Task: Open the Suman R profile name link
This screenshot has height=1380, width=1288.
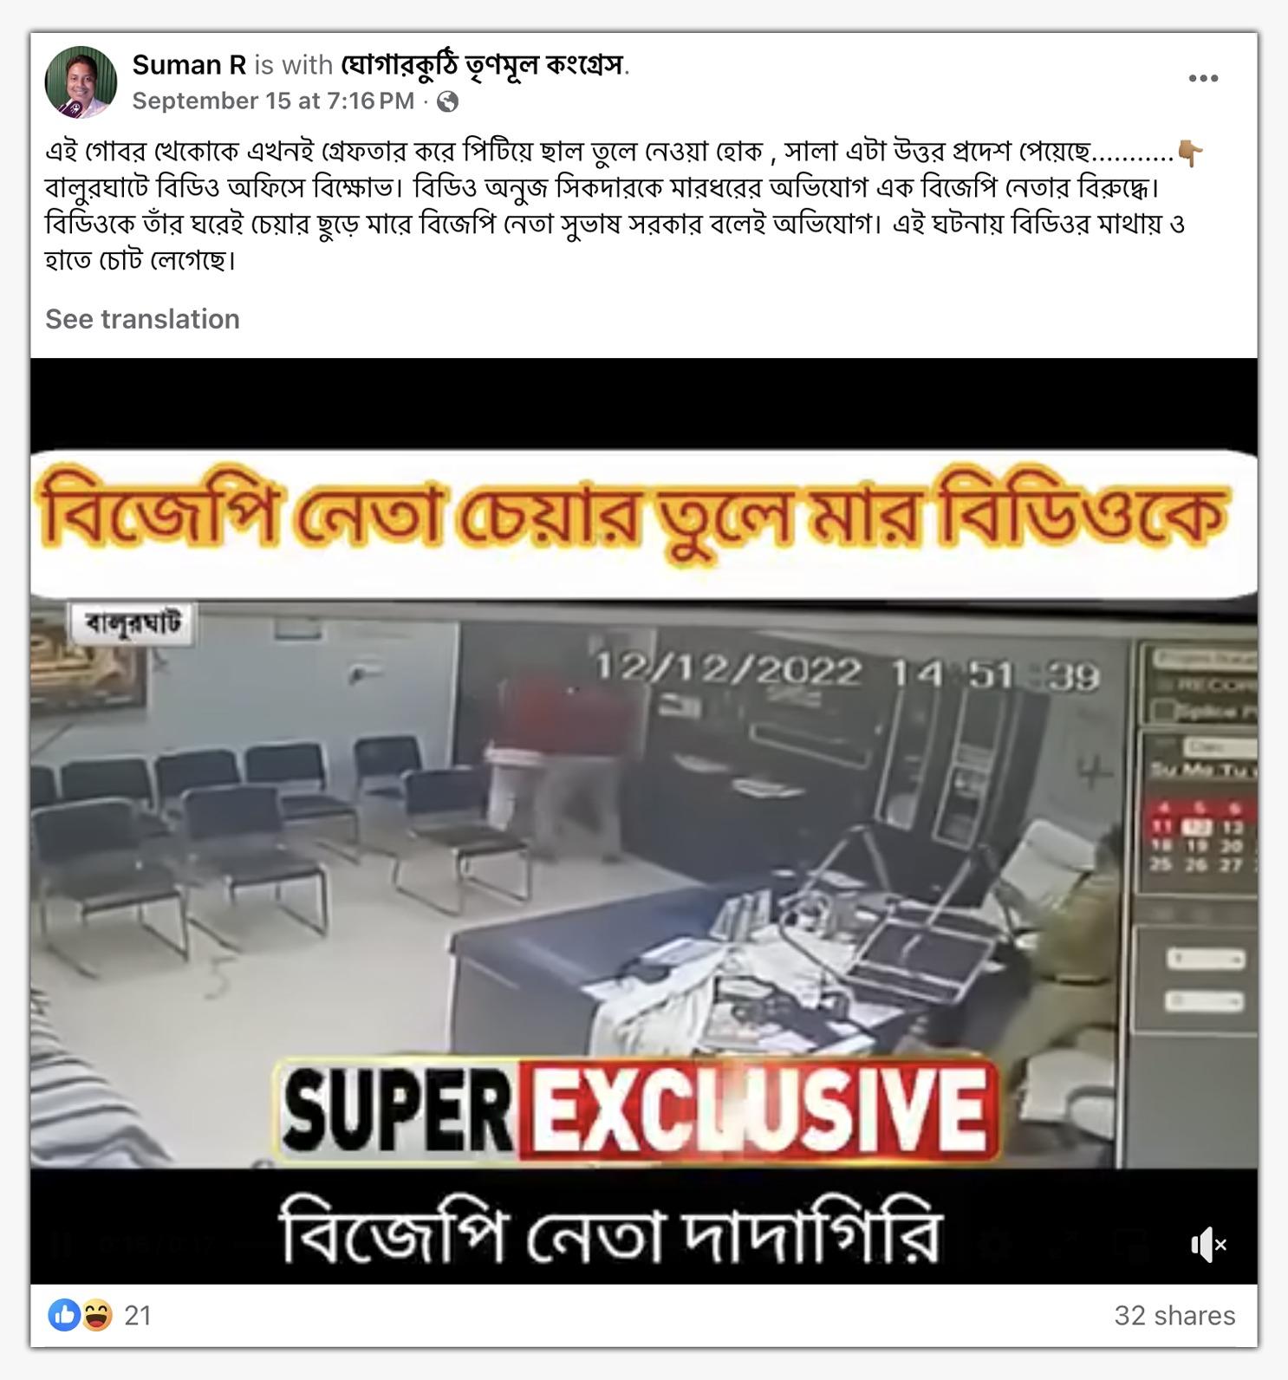Action: coord(189,65)
